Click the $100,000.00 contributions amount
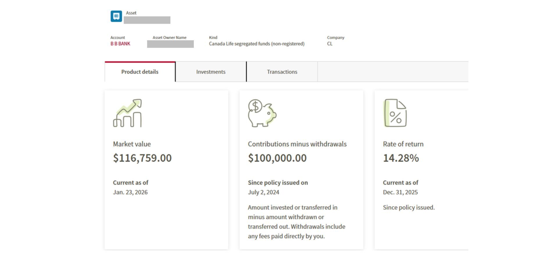Image resolution: width=557 pixels, height=268 pixels. point(277,158)
